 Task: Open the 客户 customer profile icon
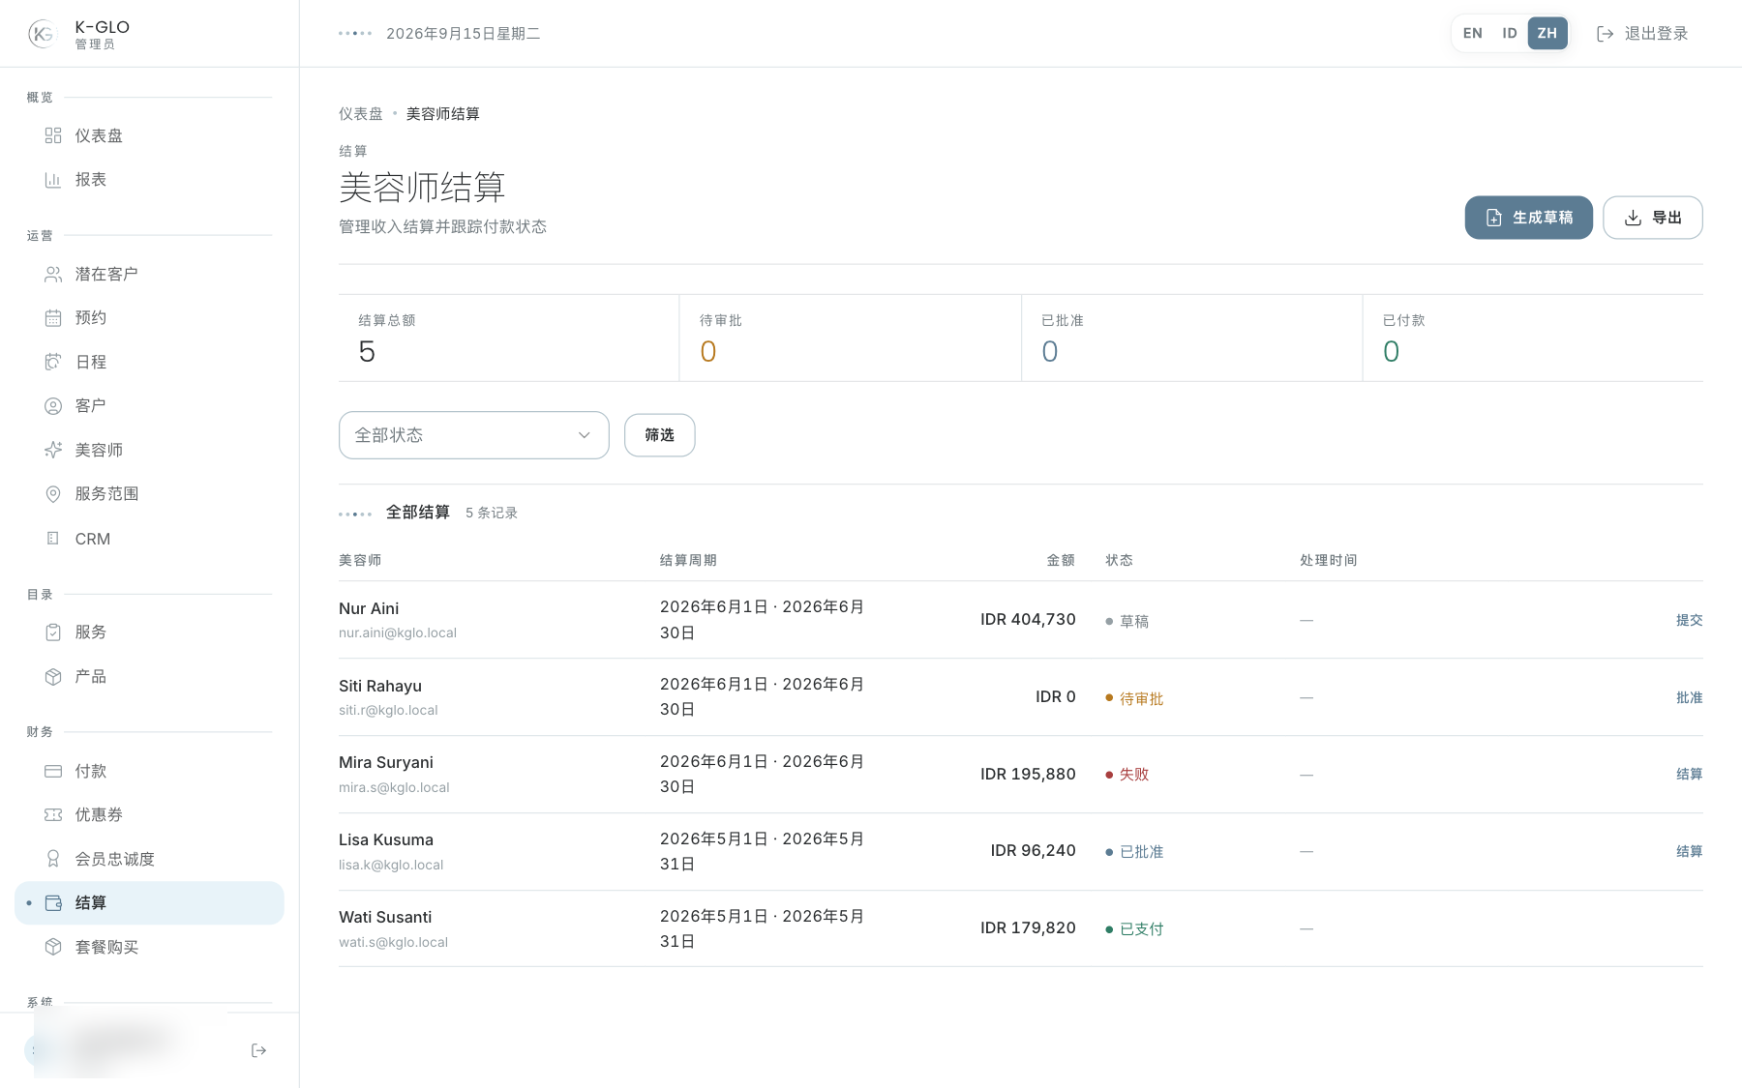(x=53, y=406)
